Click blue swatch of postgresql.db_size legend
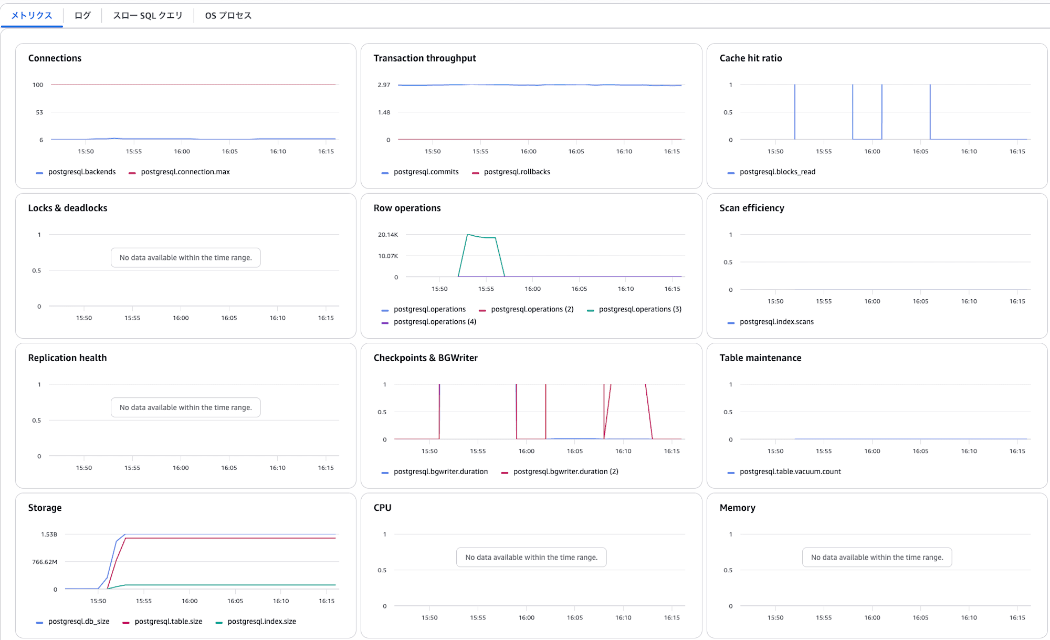Image resolution: width=1050 pixels, height=640 pixels. point(39,622)
